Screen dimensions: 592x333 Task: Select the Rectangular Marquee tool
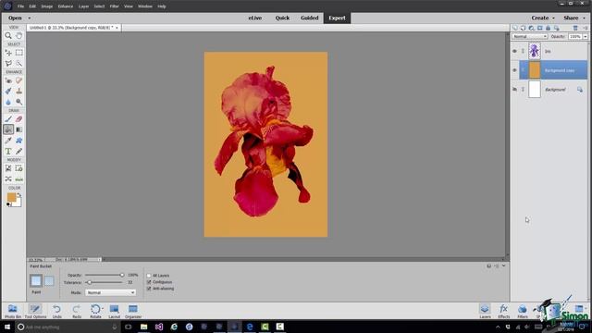click(x=18, y=53)
